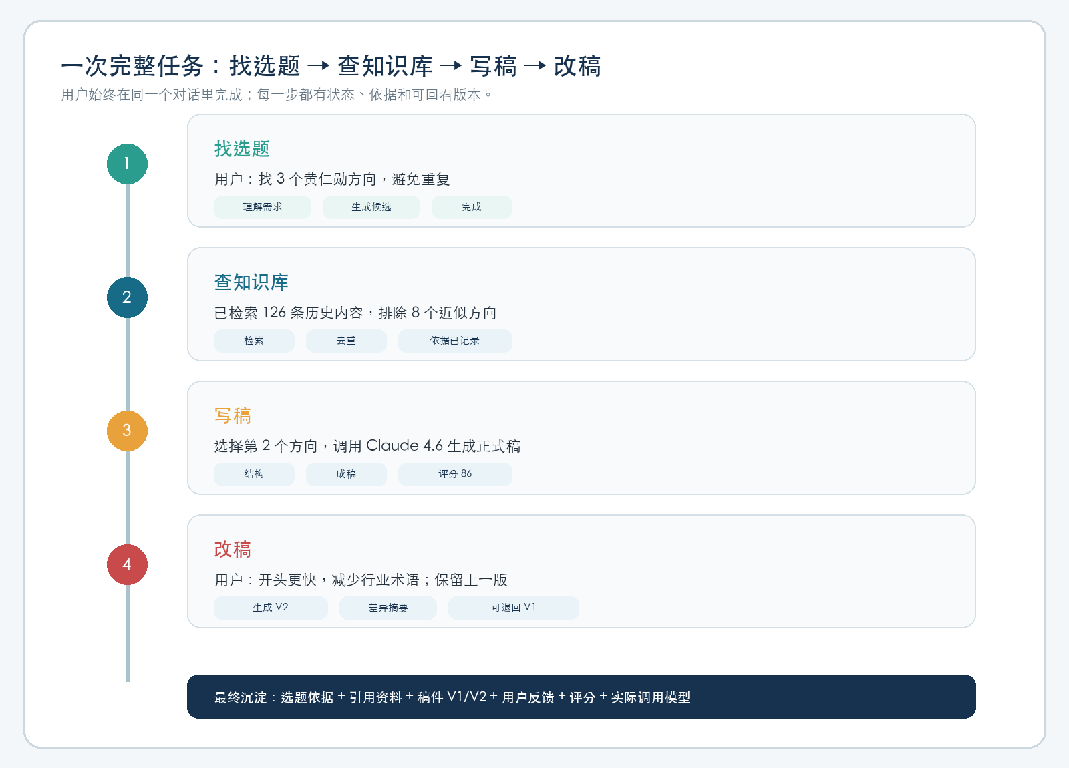Click the 找选题 card heading
Screen dimensions: 1069x768
242,148
